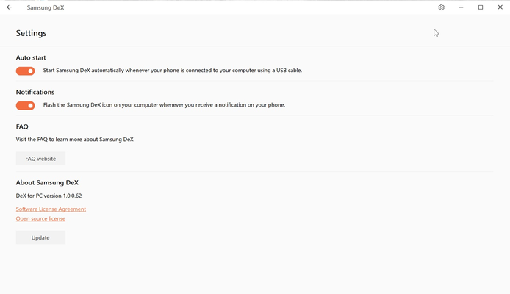
Task: Open settings via the gear icon
Action: point(441,7)
